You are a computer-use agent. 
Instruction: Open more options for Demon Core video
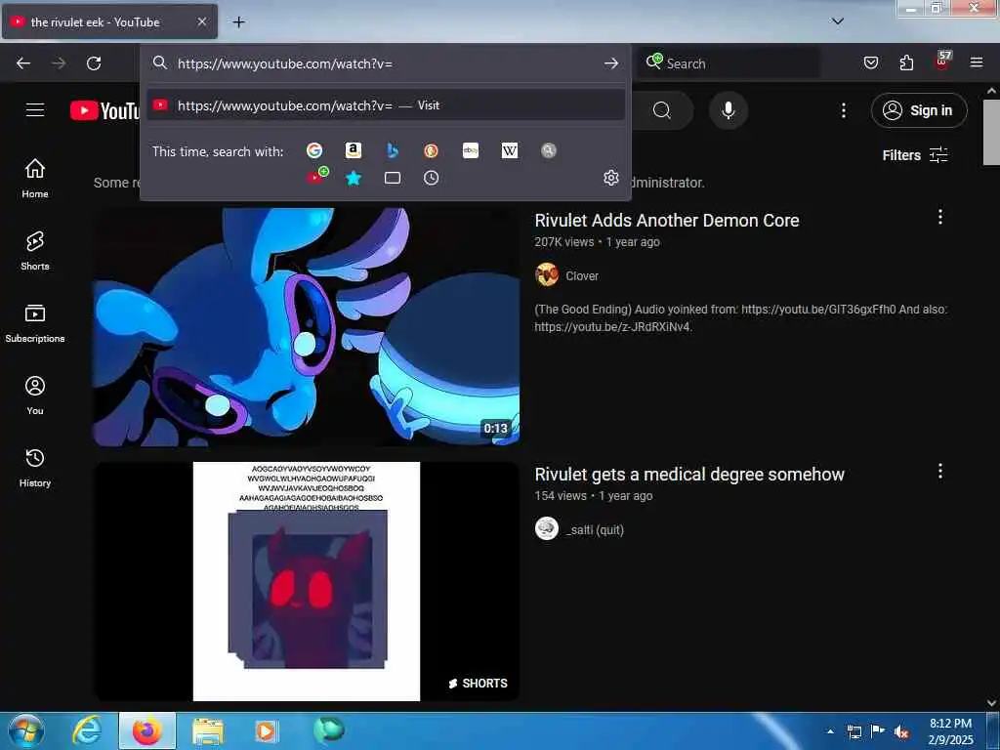coord(940,217)
